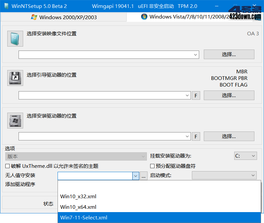Viewport: 264px width, 223px height.
Task: Click the install image file icon
Action: point(15,39)
